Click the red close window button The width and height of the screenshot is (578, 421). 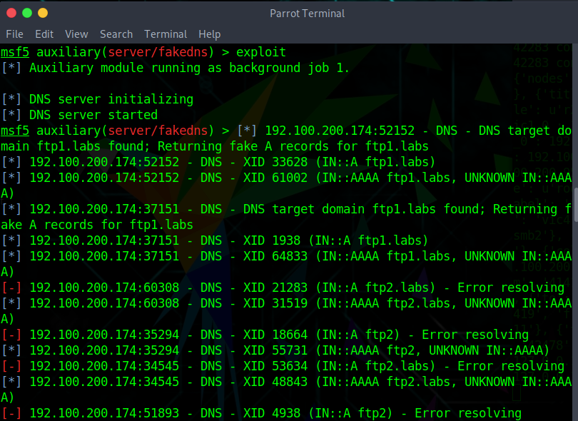coord(11,13)
